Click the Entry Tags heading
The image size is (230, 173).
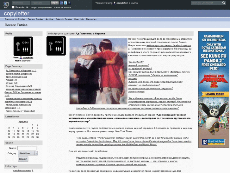click(11, 166)
